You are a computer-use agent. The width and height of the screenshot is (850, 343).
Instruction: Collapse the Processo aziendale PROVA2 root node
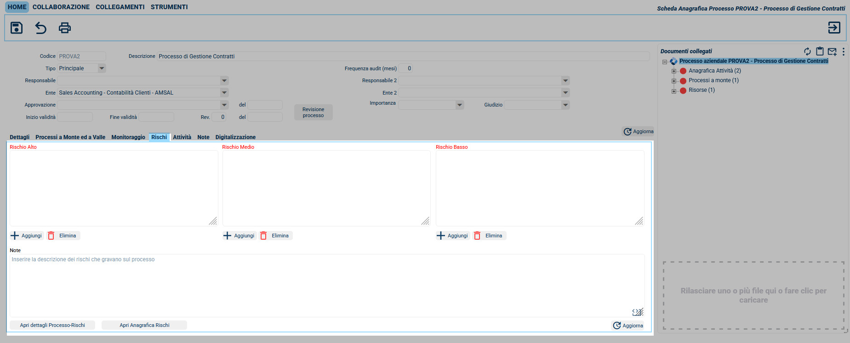[665, 62]
